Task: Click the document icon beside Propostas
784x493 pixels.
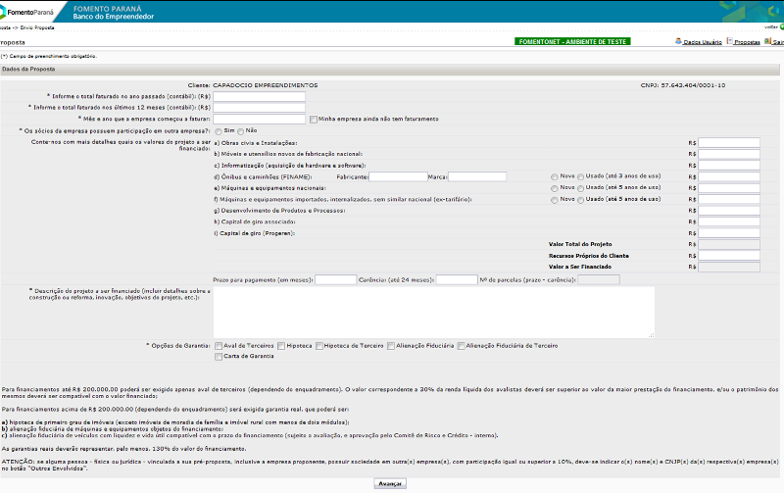Action: point(729,41)
